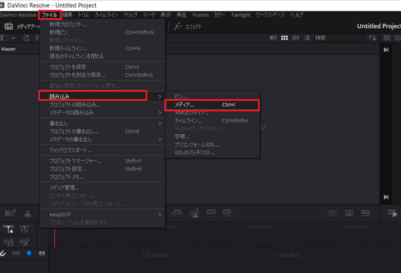Select プロジェクト設定... menu entry
Viewport: 401px width, 273px height.
(x=102, y=169)
